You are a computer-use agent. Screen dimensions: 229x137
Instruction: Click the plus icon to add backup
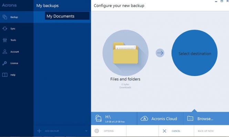click(39, 131)
